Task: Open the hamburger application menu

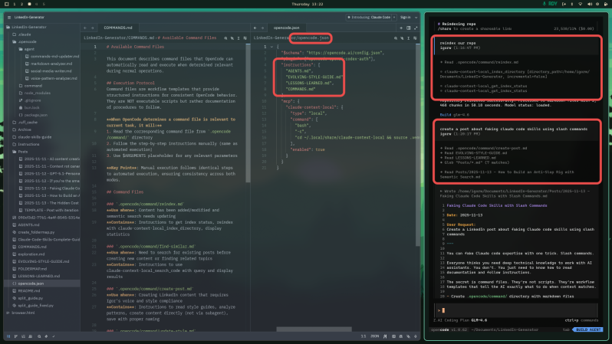Action: (x=9, y=17)
